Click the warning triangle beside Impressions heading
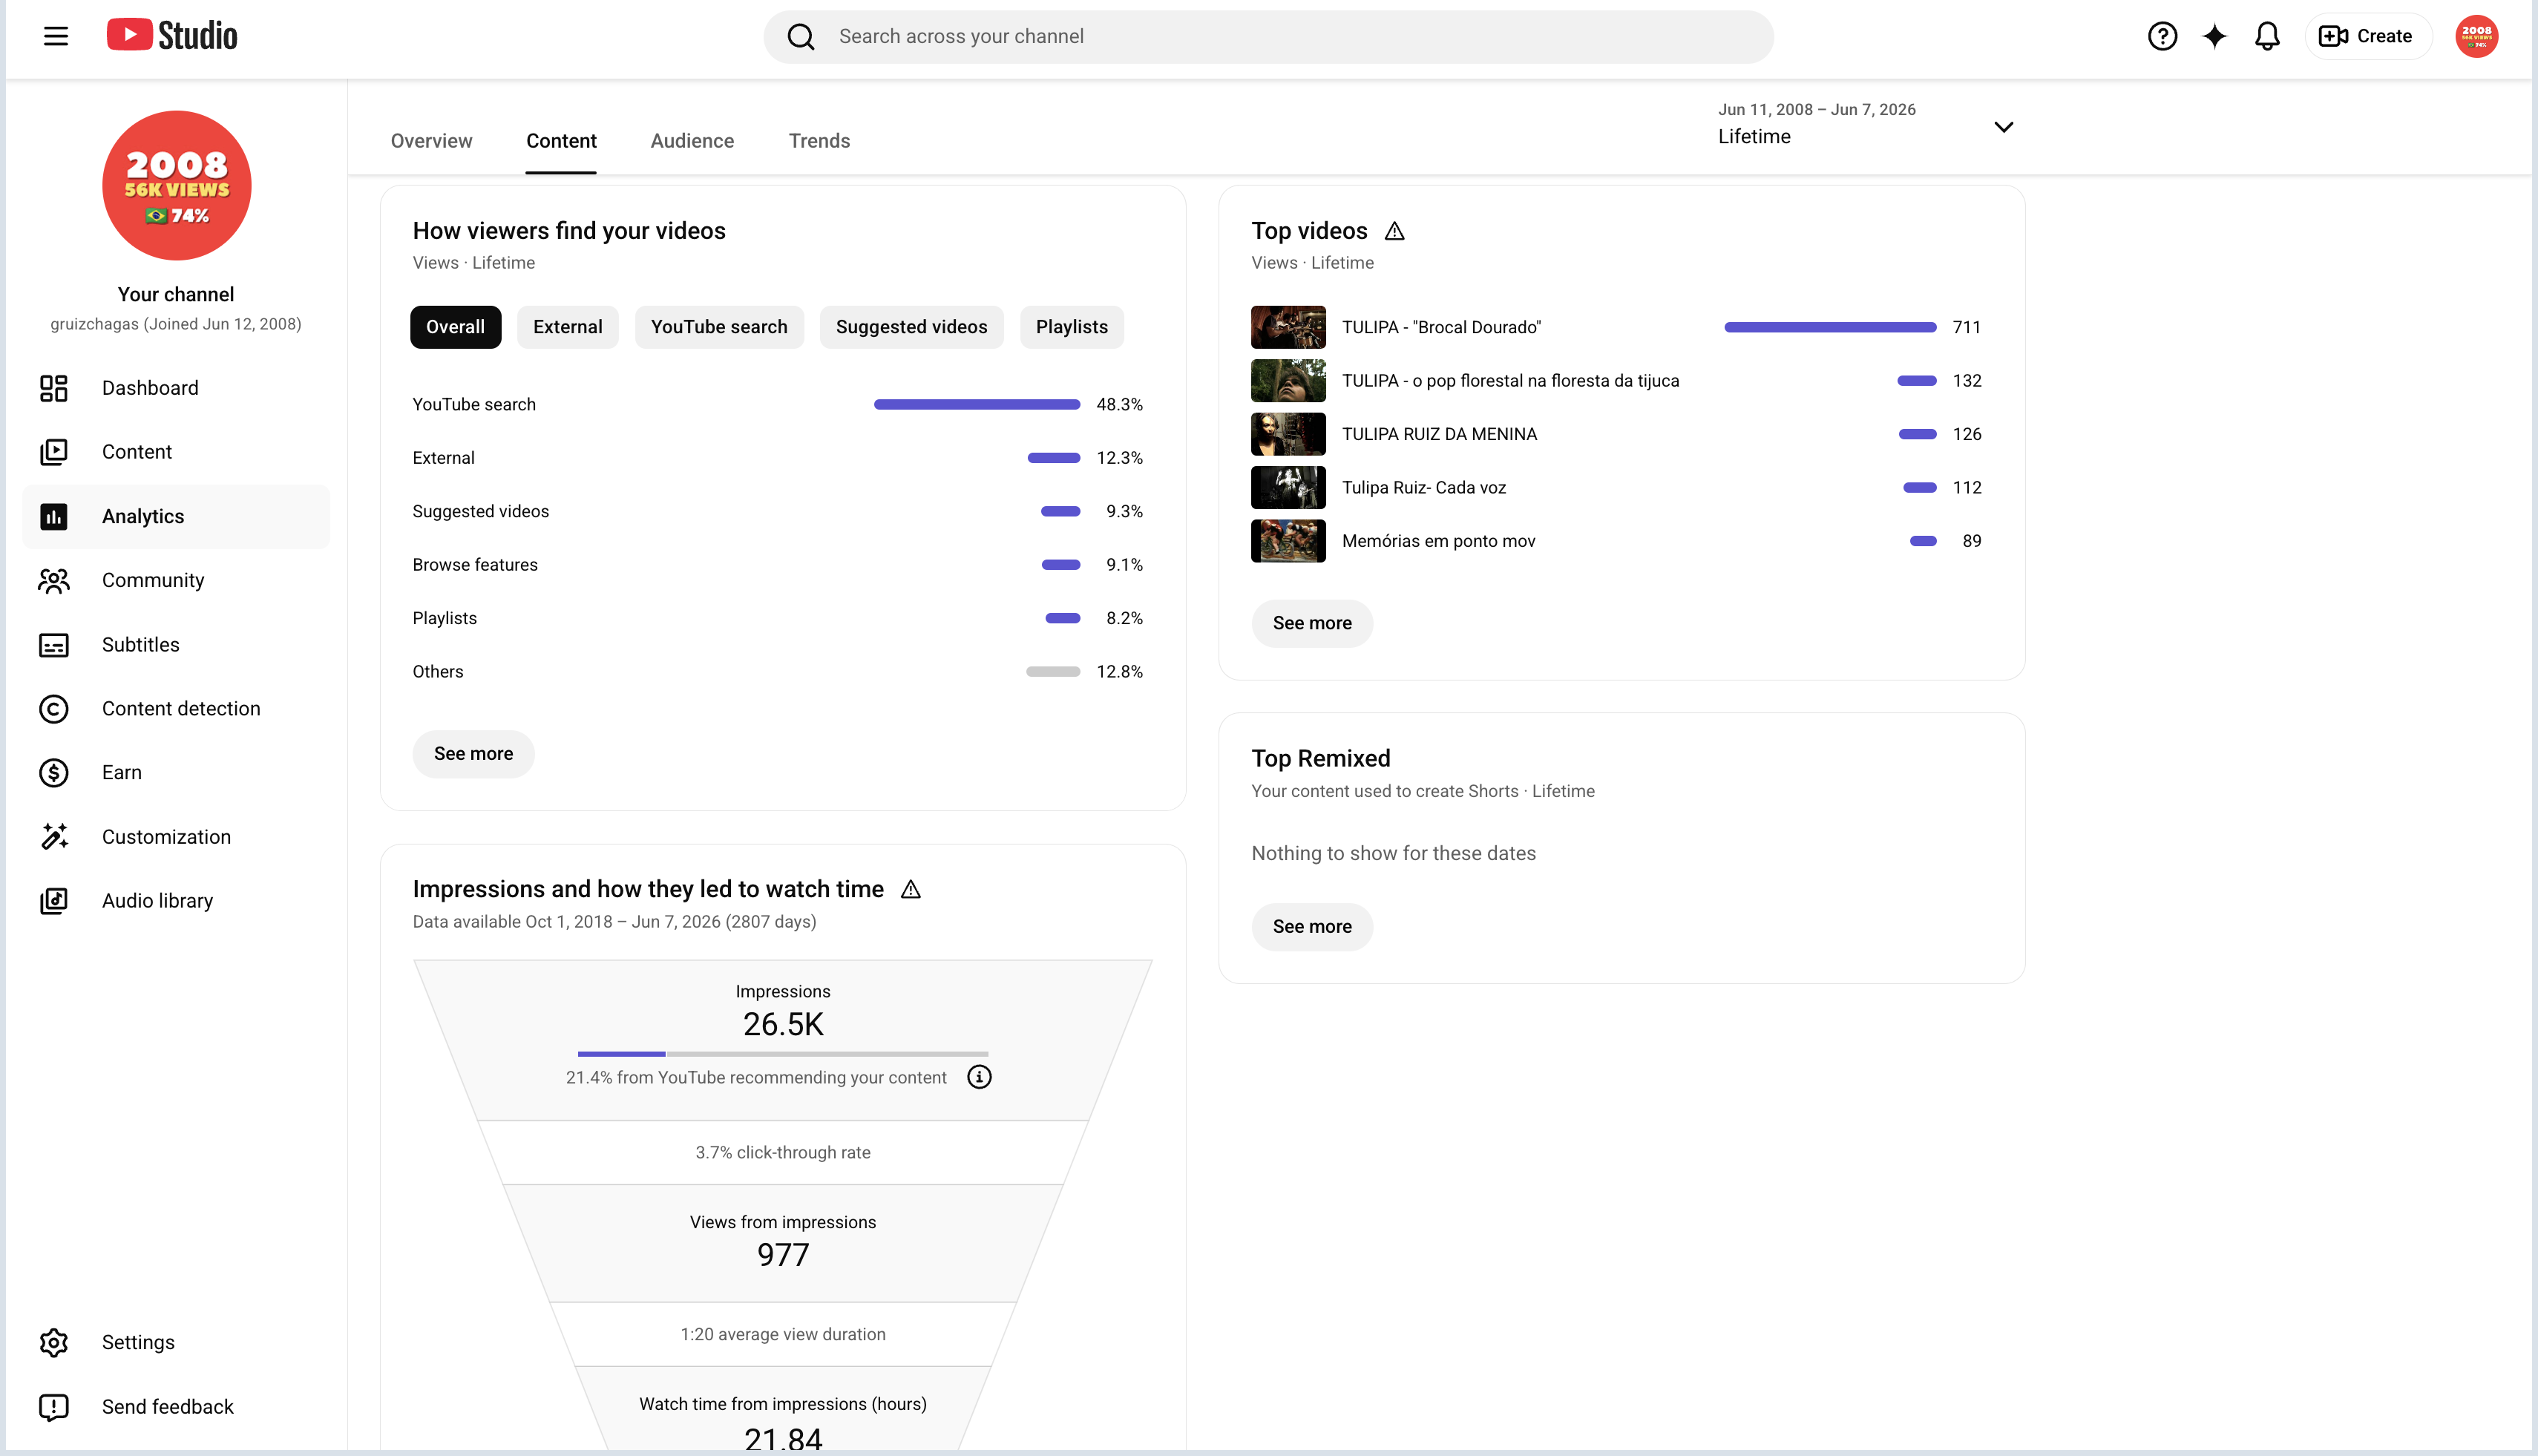Viewport: 2538px width, 1456px height. (911, 890)
